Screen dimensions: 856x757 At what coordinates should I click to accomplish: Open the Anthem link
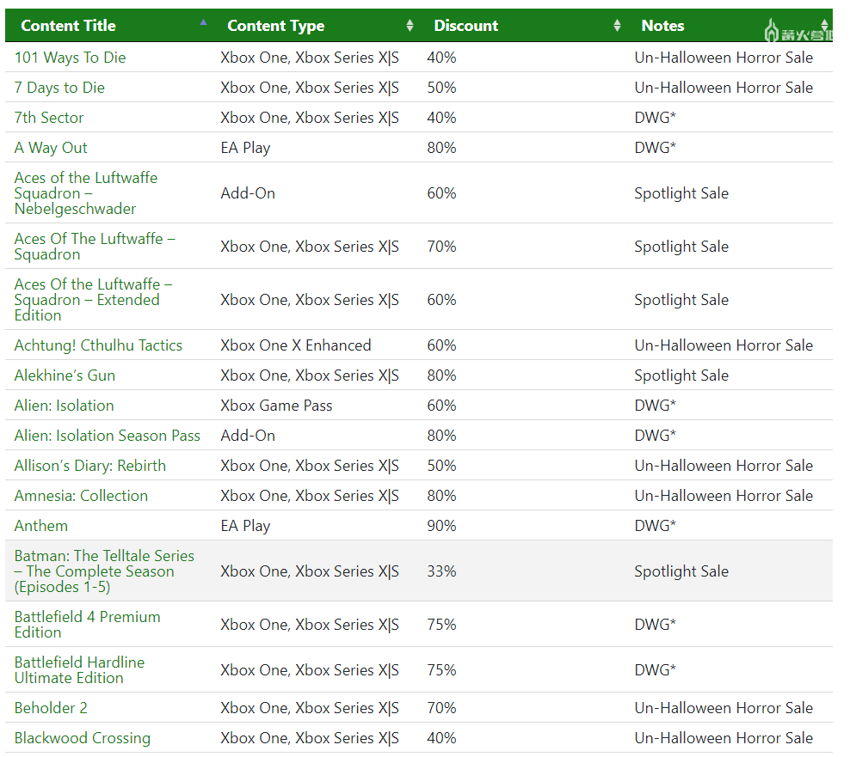(41, 525)
